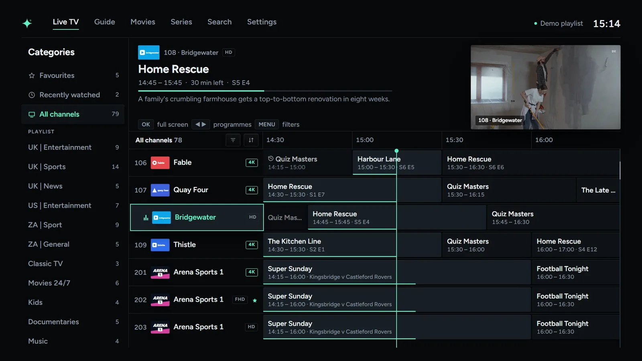Open the Demo playlist selector

click(559, 23)
